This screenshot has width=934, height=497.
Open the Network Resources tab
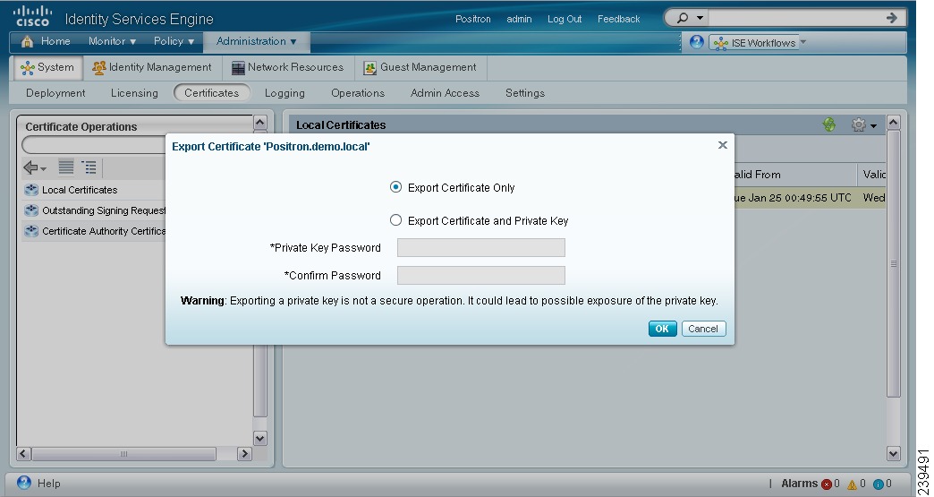pos(288,67)
